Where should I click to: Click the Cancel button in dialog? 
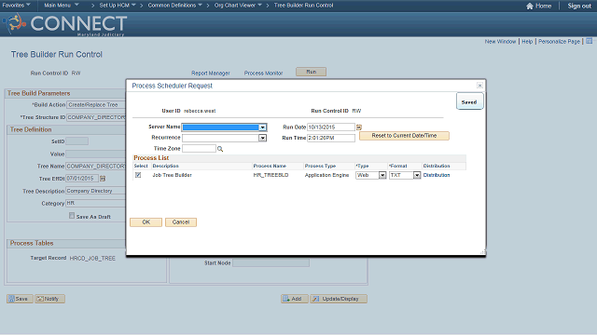pos(181,222)
